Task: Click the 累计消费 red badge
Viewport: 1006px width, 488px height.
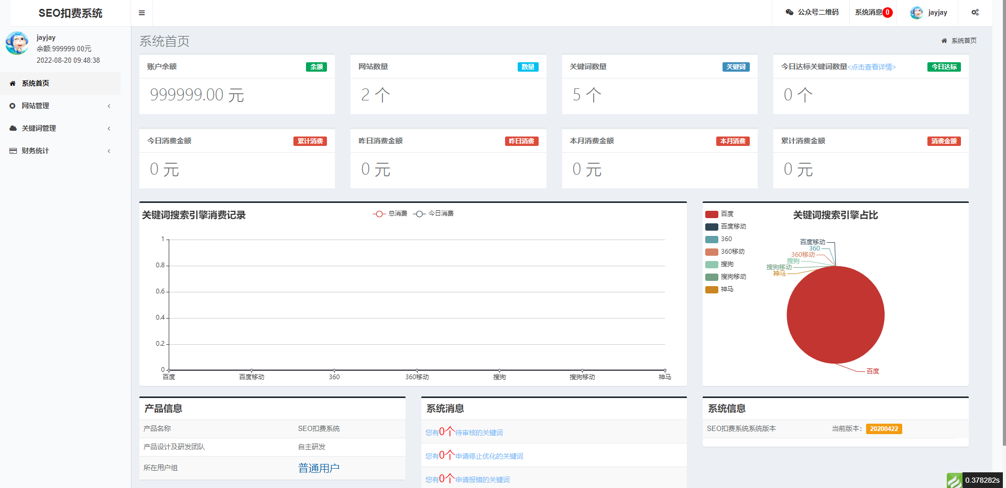Action: coord(310,141)
